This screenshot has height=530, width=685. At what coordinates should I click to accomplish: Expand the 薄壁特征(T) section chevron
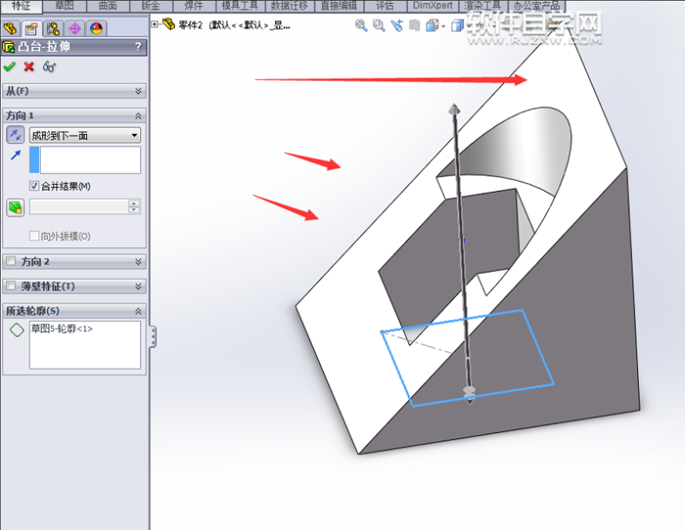138,287
